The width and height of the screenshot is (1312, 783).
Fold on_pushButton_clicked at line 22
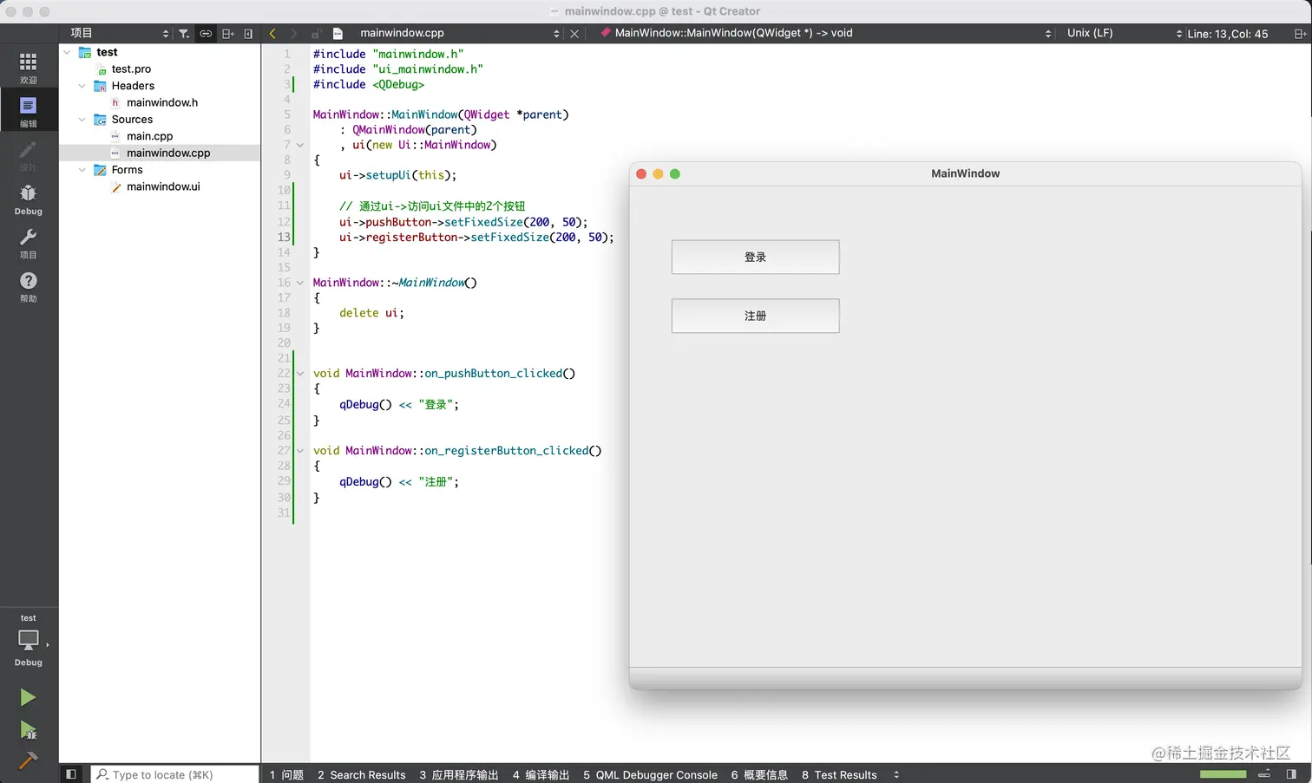pos(300,374)
